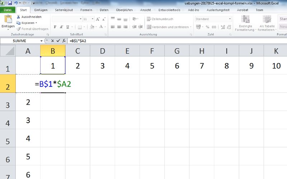Open the Datei tab
The height and width of the screenshot is (179, 287).
8,10
